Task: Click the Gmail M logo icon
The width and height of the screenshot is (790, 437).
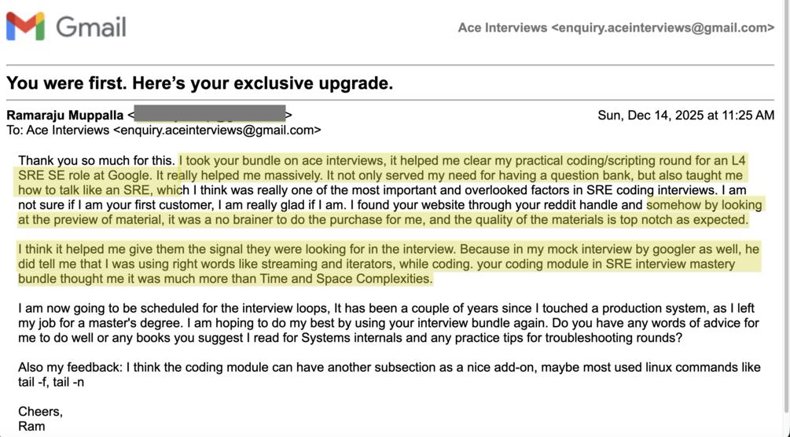Action: click(x=25, y=26)
